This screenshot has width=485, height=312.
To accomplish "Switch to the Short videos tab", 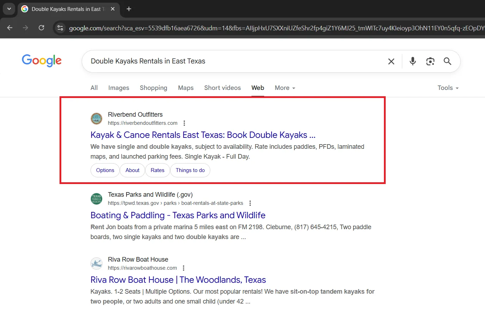I will pyautogui.click(x=222, y=88).
